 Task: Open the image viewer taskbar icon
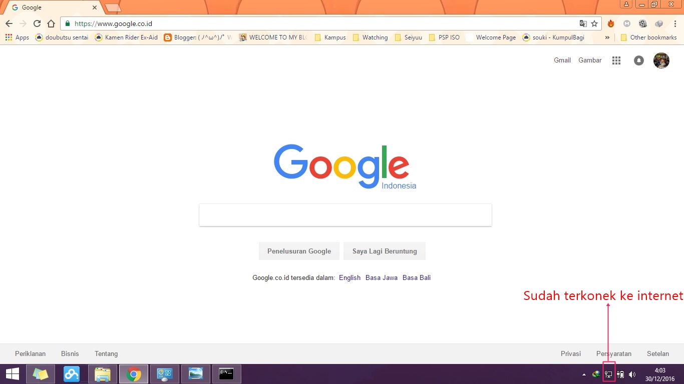196,374
